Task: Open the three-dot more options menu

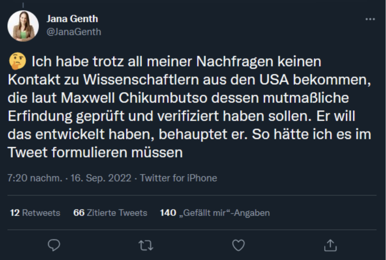Action: [x=370, y=19]
